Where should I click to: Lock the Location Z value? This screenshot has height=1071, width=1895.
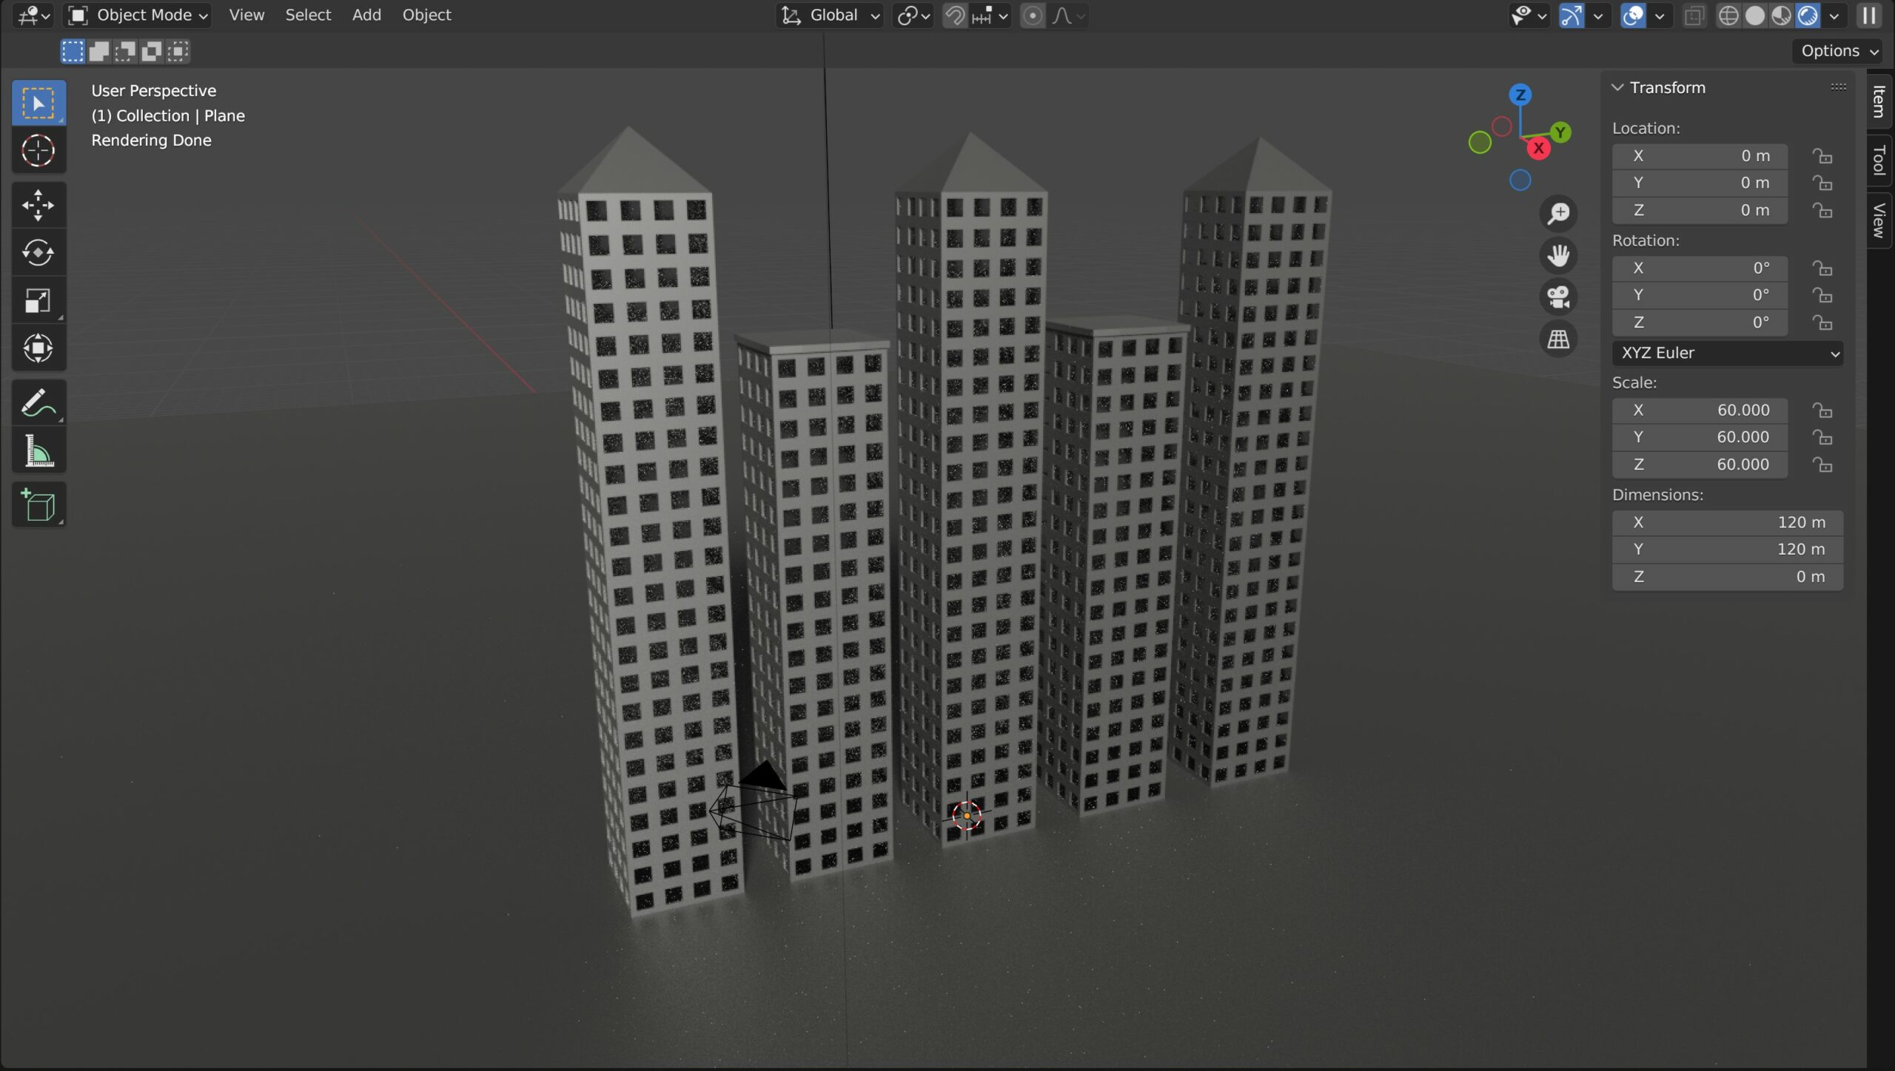[x=1822, y=210]
